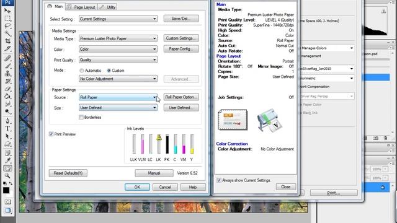Click the LK ink warning icon
Viewport: 397px width, 223px height.
(x=159, y=138)
